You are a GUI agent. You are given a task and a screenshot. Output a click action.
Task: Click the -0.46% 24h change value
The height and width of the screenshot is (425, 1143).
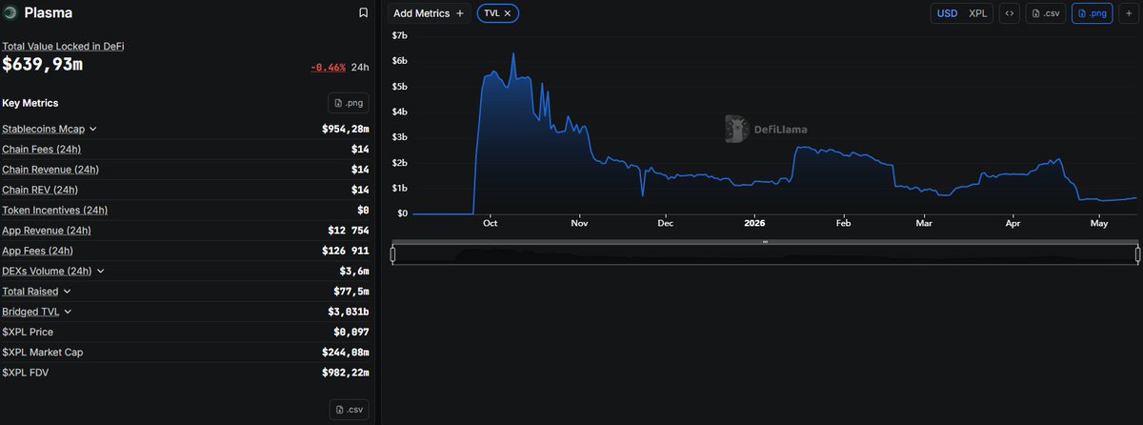tap(328, 68)
